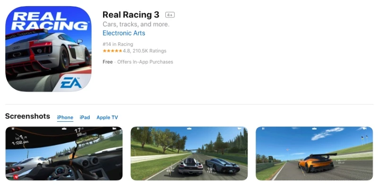The image size is (378, 191).
Task: Click the pause icon in the second screenshot
Action: coord(138,129)
